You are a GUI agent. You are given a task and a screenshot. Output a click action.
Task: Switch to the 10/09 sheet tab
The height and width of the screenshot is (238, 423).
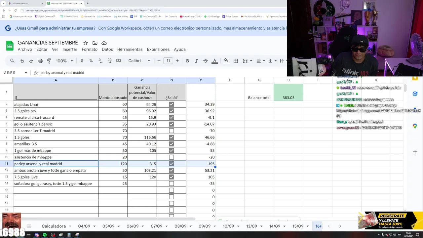pyautogui.click(x=228, y=226)
